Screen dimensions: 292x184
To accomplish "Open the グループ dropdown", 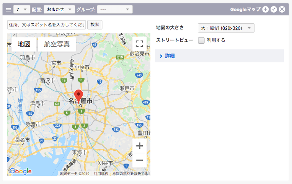I will click(115, 9).
